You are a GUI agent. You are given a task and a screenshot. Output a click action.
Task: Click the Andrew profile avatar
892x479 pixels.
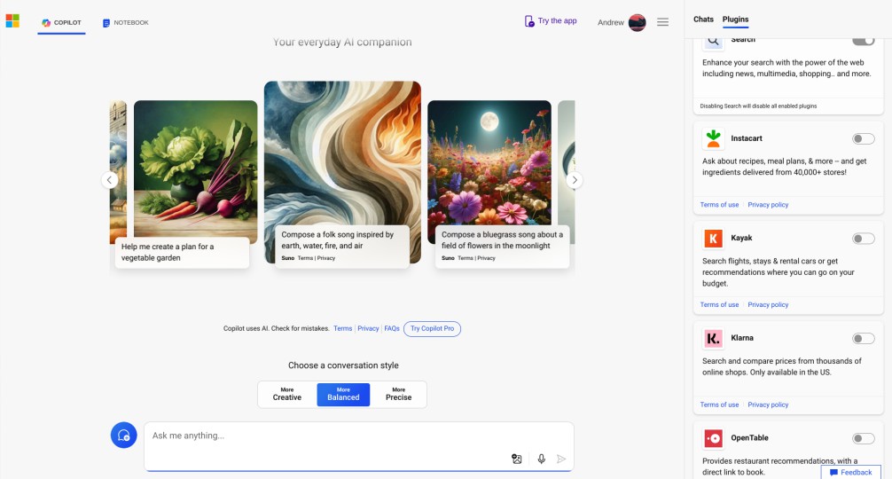tap(637, 22)
